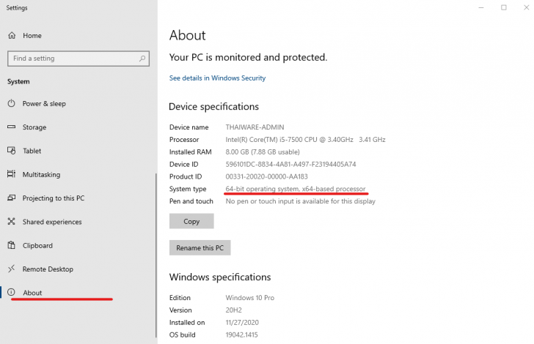Click the Windows specifications heading
The width and height of the screenshot is (534, 344).
point(220,277)
